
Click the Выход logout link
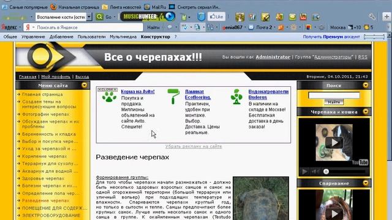pos(82,76)
